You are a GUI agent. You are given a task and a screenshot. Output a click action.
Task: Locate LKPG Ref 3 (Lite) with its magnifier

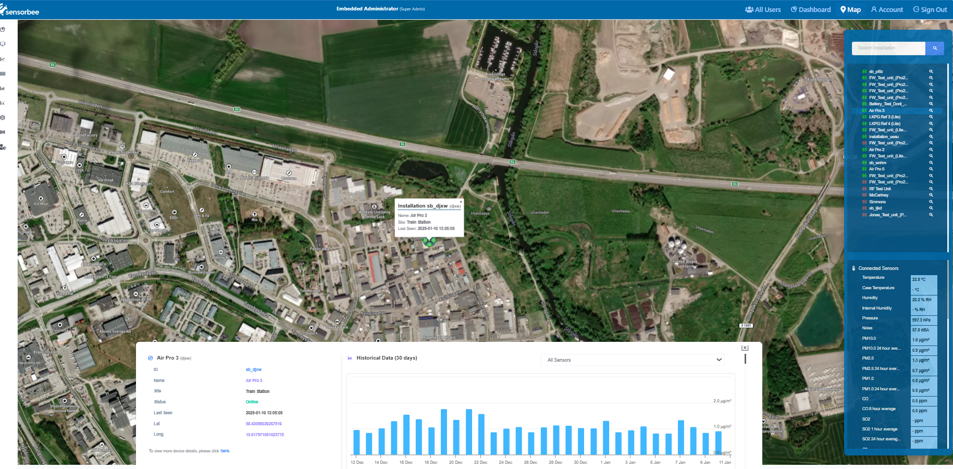931,117
